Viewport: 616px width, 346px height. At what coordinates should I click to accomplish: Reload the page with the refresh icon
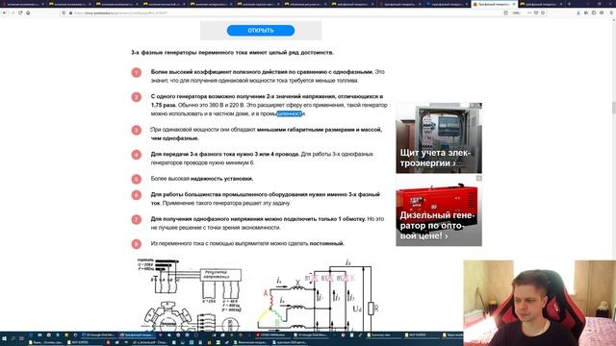coord(20,12)
